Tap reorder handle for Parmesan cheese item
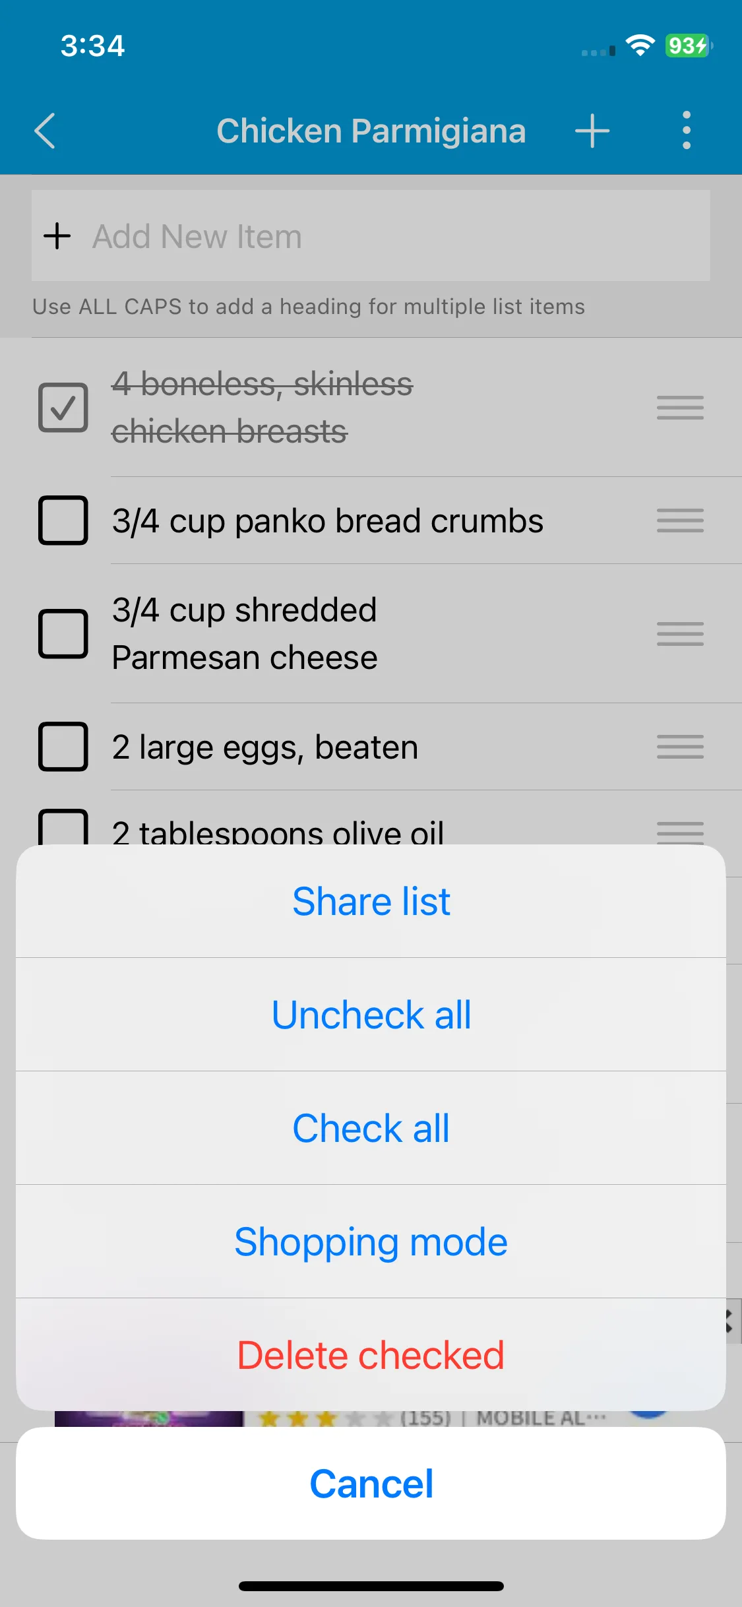 (x=680, y=634)
